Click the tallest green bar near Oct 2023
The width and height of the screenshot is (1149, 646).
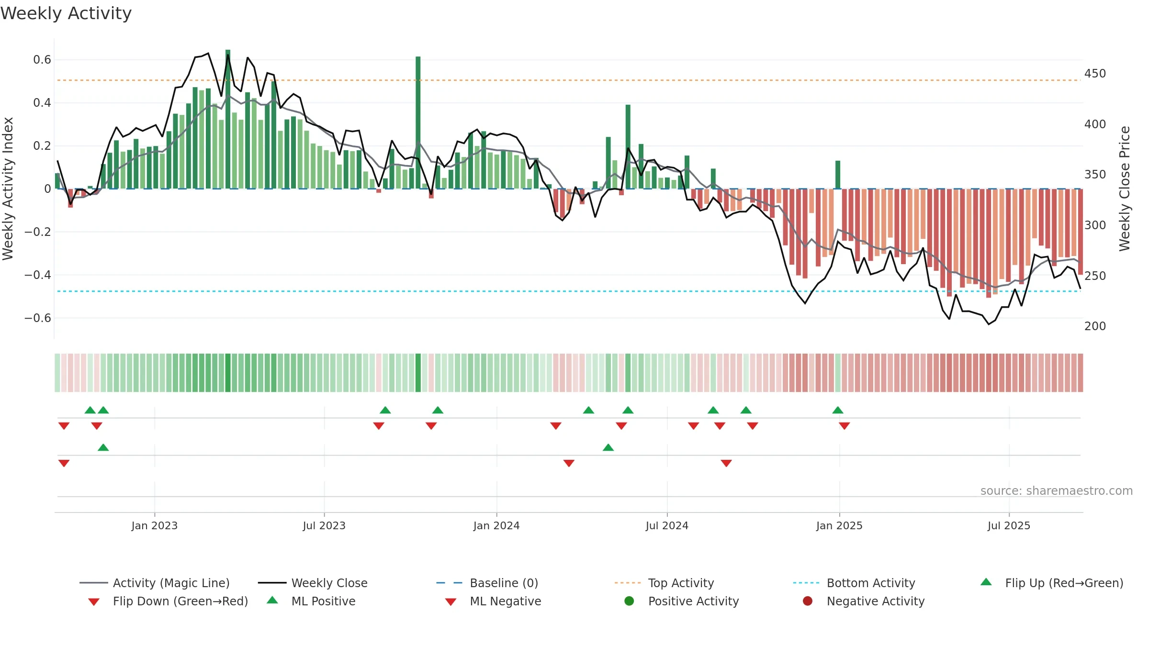click(418, 123)
